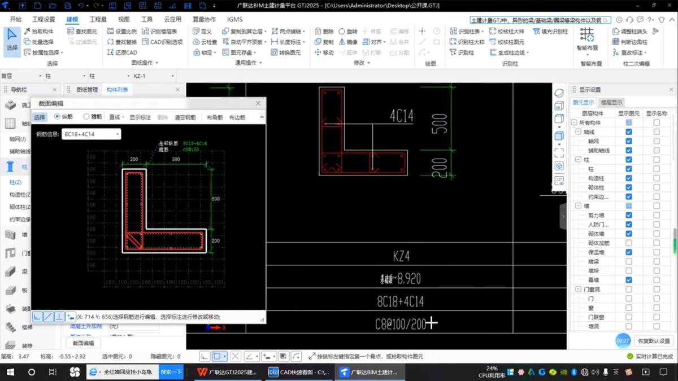The width and height of the screenshot is (678, 381).
Task: Click 墙 wall icon in navigation bar
Action: tap(10, 234)
